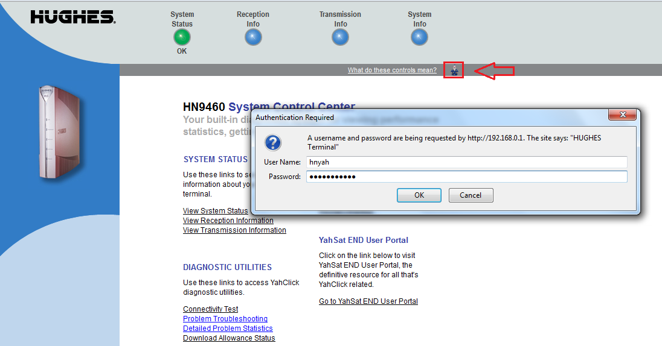This screenshot has height=346, width=662.
Task: Open View Transmission Information link
Action: [234, 230]
